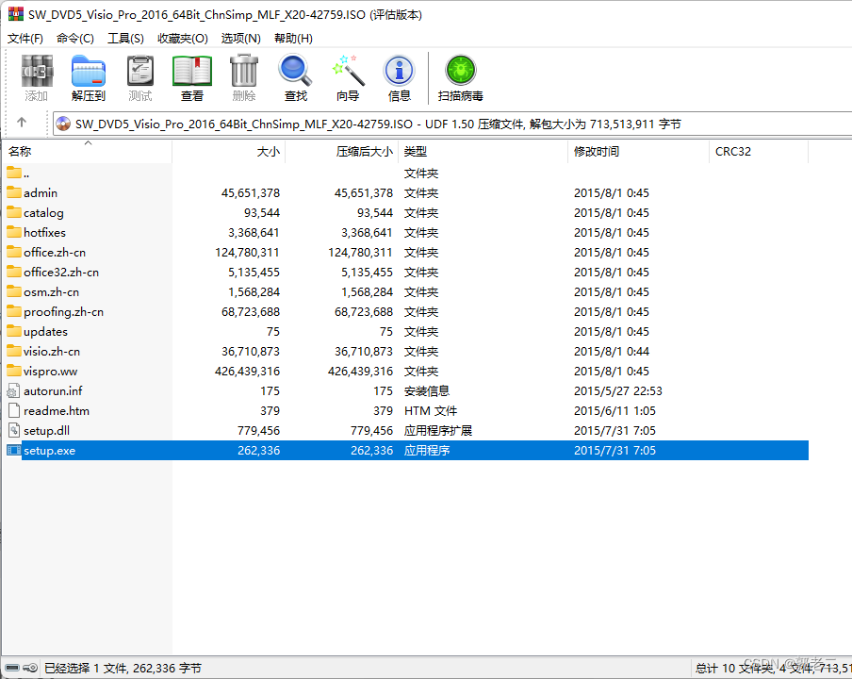Select the autorun.inf file icon
Viewport: 852px width, 679px height.
pos(13,390)
